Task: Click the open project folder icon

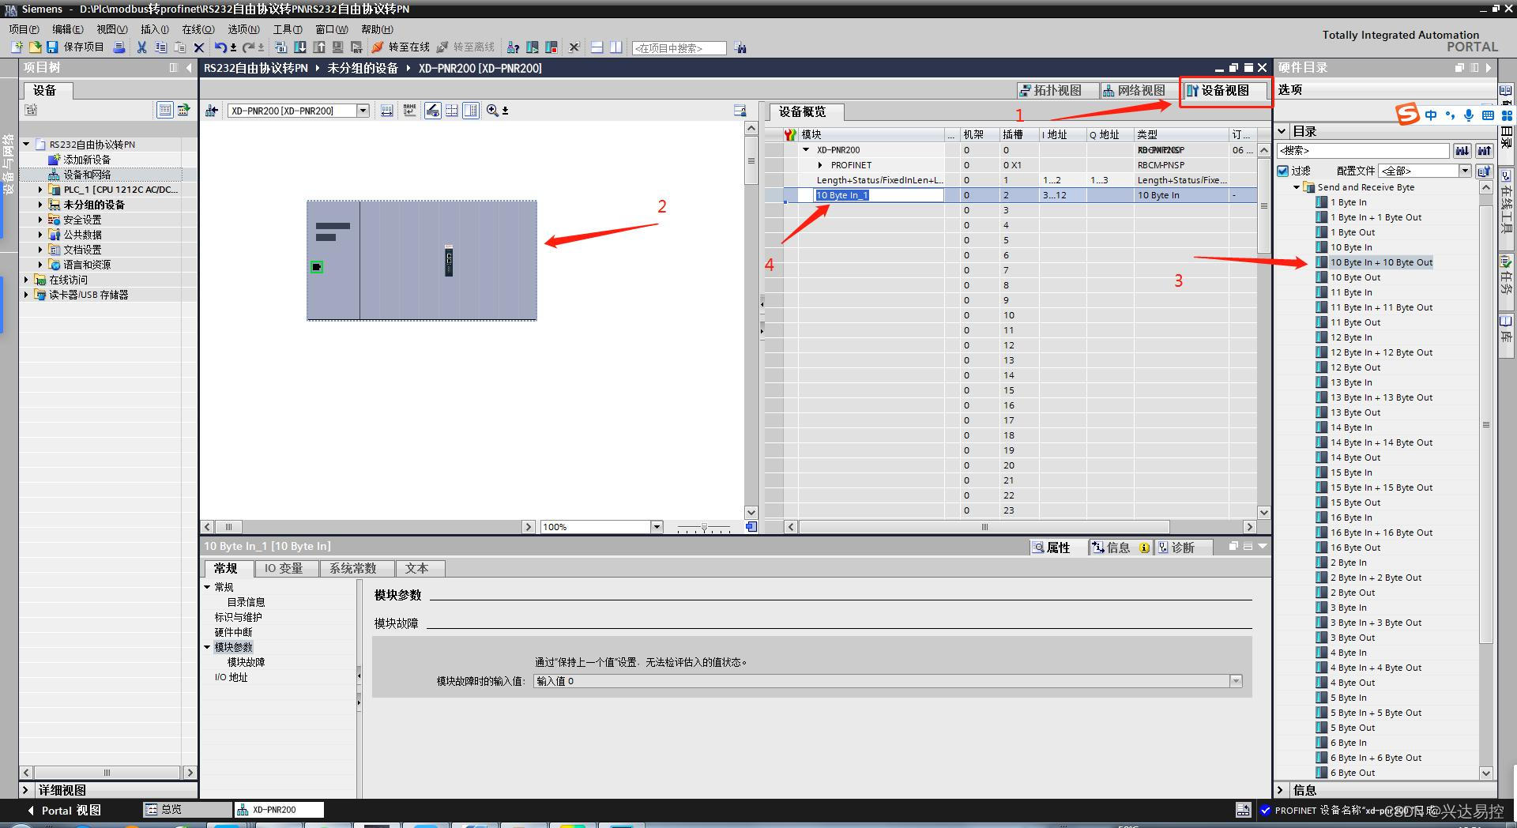Action: [35, 47]
